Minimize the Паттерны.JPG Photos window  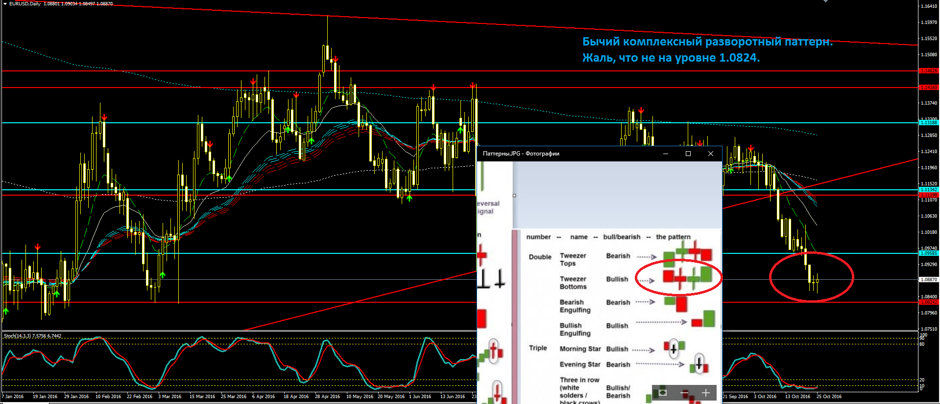click(x=666, y=154)
